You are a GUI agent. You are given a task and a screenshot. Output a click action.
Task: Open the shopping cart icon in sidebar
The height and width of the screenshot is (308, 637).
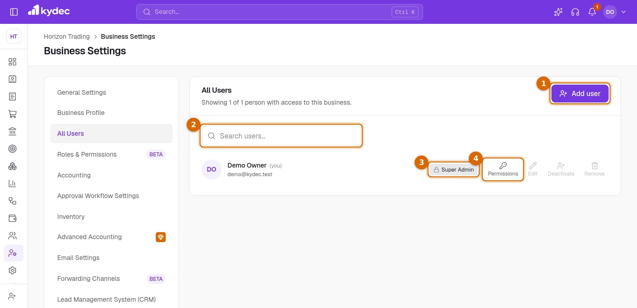[x=12, y=114]
